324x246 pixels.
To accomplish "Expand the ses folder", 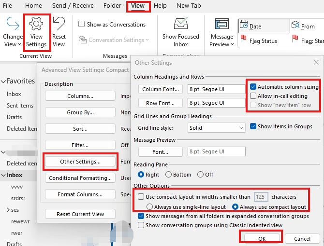I will (8, 210).
